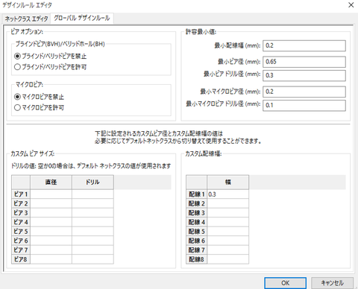Click the 最小配線幅 input field
The width and height of the screenshot is (358, 289).
[304, 45]
